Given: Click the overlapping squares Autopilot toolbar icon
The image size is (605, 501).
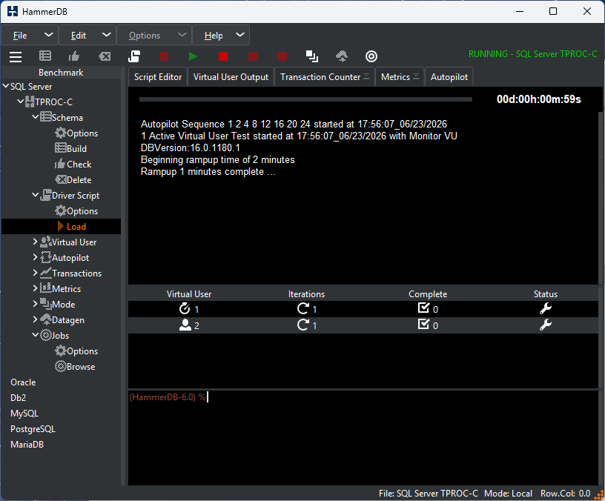Looking at the screenshot, I should [x=312, y=56].
